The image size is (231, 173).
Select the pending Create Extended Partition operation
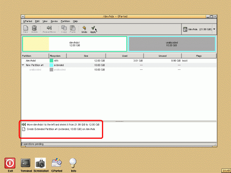point(61,129)
